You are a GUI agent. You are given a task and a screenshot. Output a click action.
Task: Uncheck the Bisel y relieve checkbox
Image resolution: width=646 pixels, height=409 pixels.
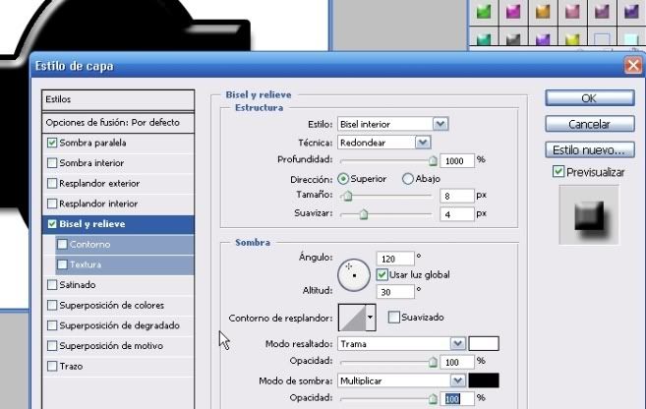pos(52,224)
